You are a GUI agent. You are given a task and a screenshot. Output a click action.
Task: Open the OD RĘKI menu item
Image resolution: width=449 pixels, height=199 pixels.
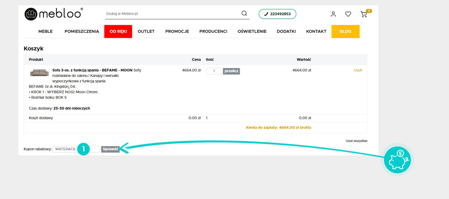point(118,31)
